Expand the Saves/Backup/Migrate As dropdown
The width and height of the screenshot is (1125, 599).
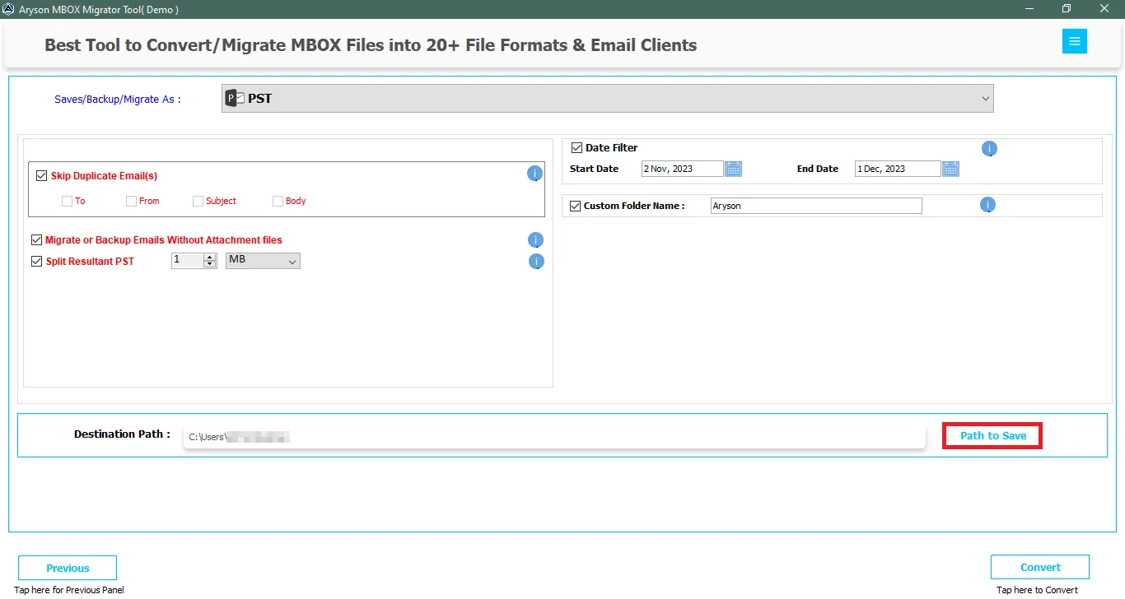pyautogui.click(x=608, y=98)
